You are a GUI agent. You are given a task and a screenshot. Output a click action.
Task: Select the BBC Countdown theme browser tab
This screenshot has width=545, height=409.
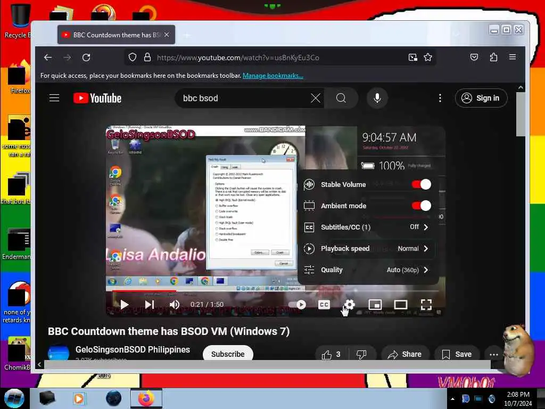(116, 35)
